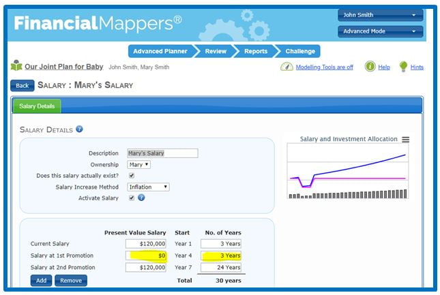
Task: Toggle the Activate Salary checkbox
Action: (x=132, y=198)
